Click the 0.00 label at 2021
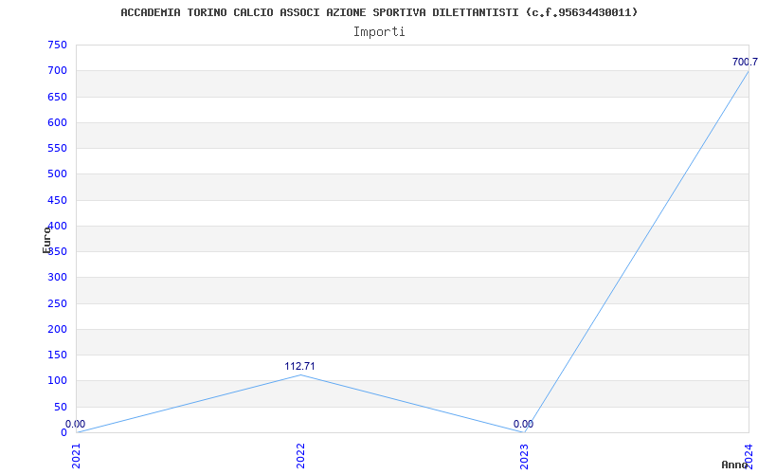 76,424
